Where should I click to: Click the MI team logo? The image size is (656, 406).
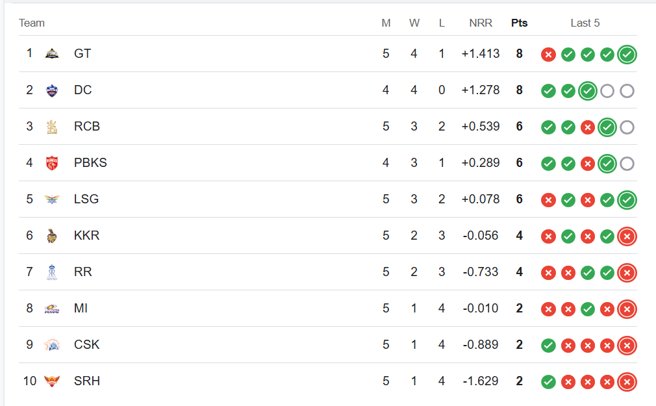coord(52,309)
